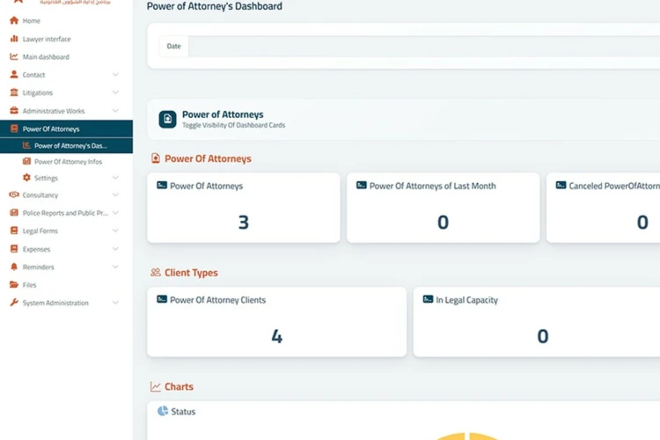Click the dark document icon beside Toggle Visibility
This screenshot has height=440, width=660.
tap(167, 119)
